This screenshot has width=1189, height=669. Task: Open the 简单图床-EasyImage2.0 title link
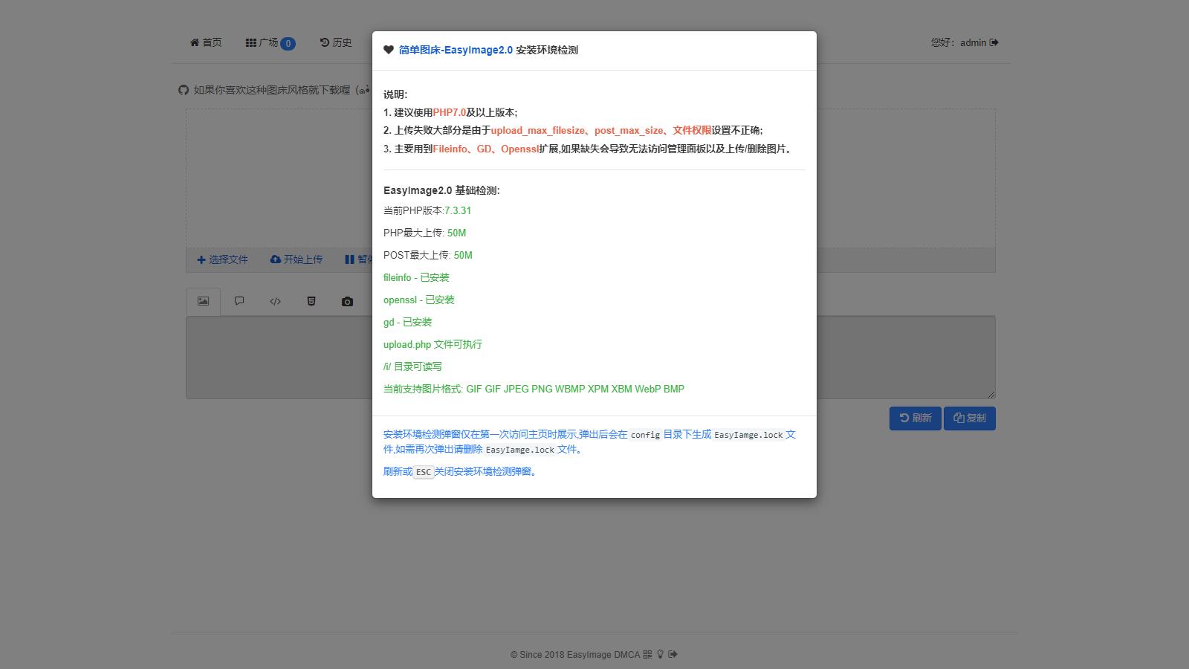click(x=456, y=50)
